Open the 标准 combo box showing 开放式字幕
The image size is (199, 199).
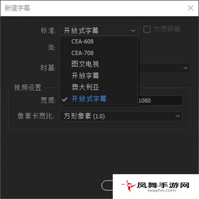click(x=99, y=31)
